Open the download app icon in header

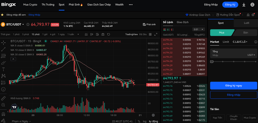click(244, 5)
